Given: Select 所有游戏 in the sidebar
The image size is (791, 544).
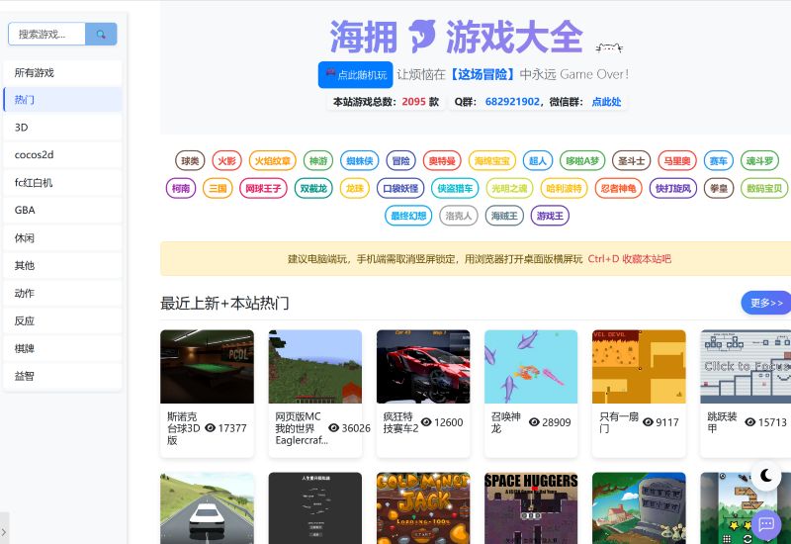Looking at the screenshot, I should [x=62, y=72].
